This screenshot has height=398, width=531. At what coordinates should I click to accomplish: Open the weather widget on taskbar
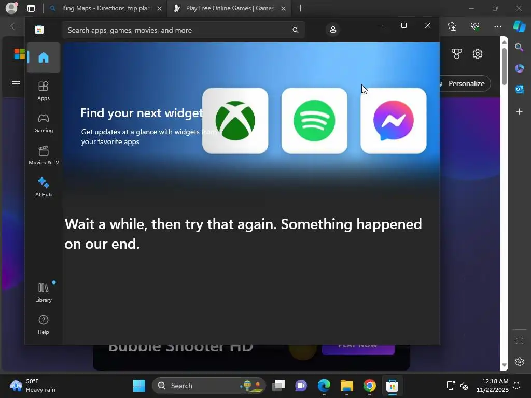tap(33, 386)
